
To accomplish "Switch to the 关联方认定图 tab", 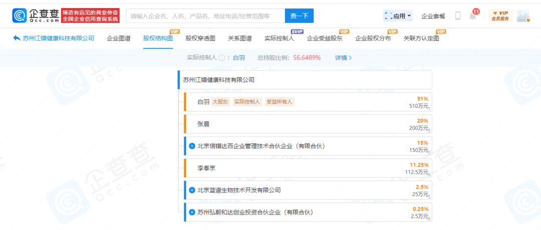I will pyautogui.click(x=421, y=38).
